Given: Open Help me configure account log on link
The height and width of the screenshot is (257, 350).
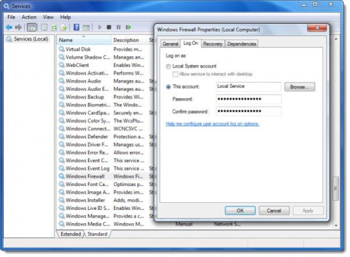Looking at the screenshot, I should coord(212,124).
